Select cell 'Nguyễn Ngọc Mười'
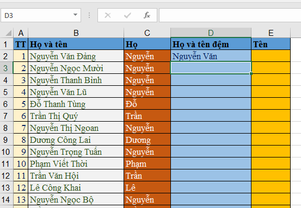Viewport: 301px width, 208px height. click(x=76, y=68)
